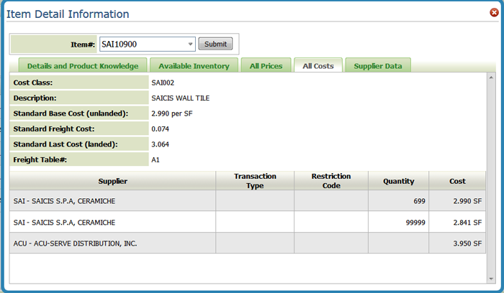
Task: Click the scrollbar up arrow
Action: point(491,78)
